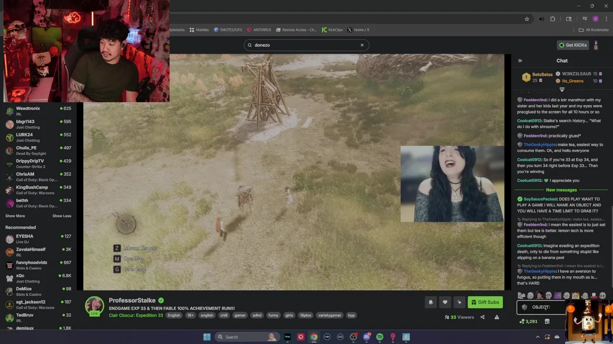Toggle notifications with the bell icon
The height and width of the screenshot is (344, 613).
click(x=431, y=302)
